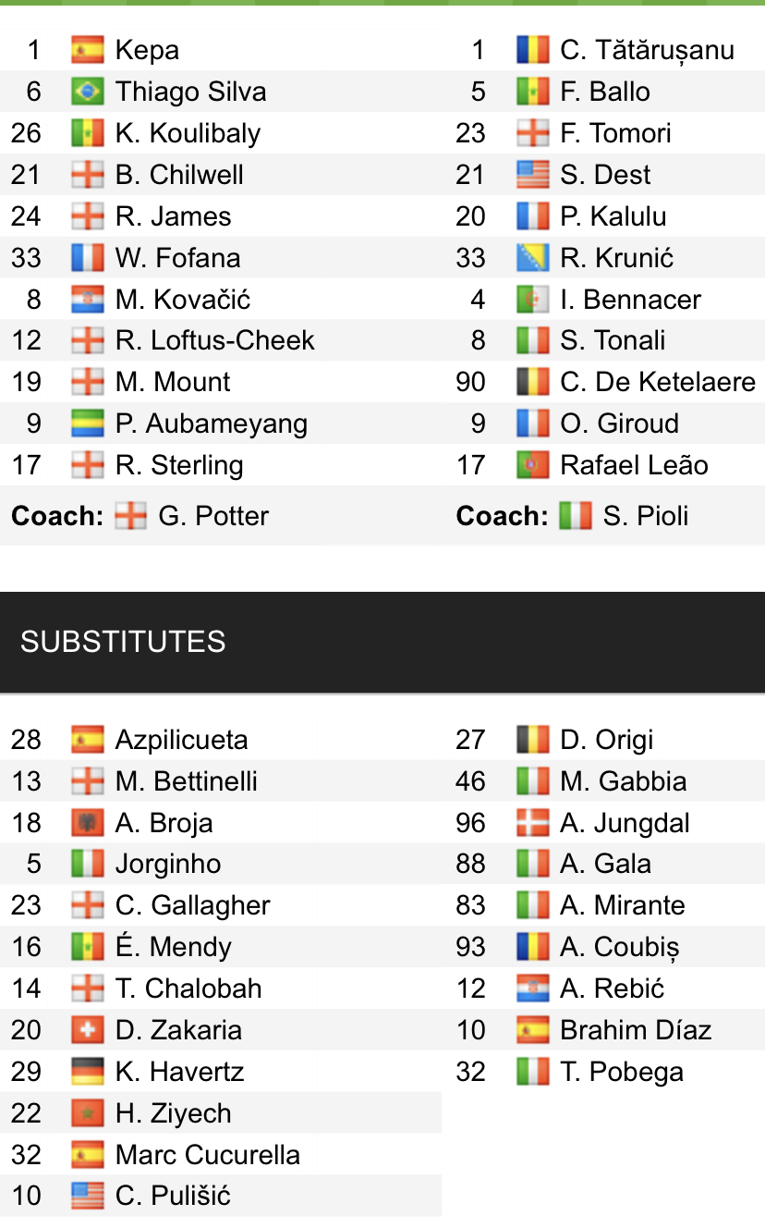Open O. Giroud's player page

pos(619,424)
